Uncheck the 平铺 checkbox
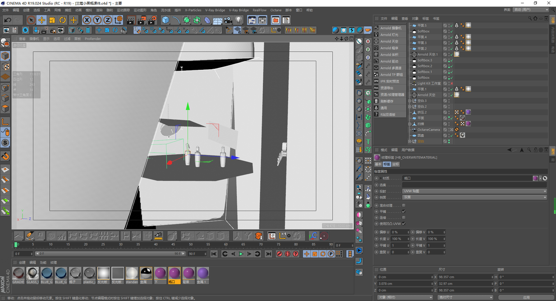This screenshot has height=301, width=556. (x=404, y=211)
